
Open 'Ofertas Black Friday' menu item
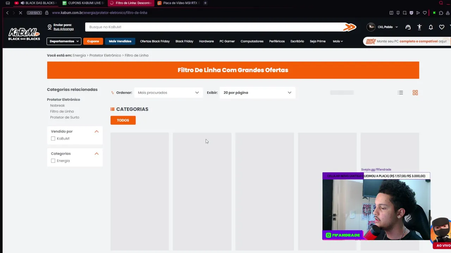click(x=155, y=41)
